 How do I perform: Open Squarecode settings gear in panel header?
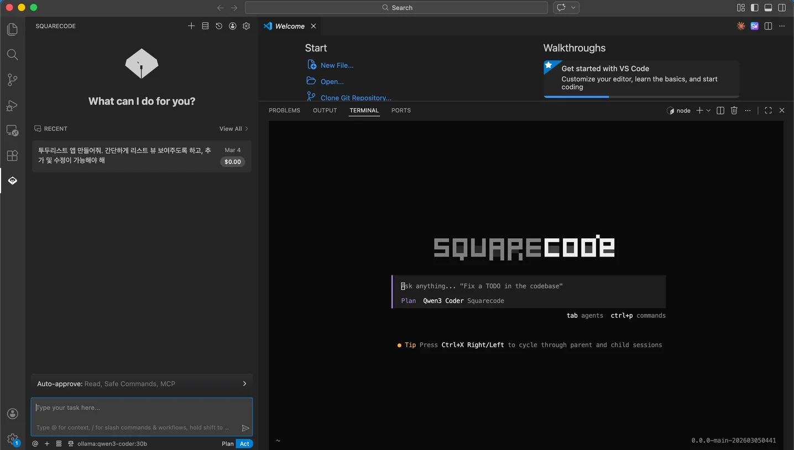pyautogui.click(x=247, y=26)
